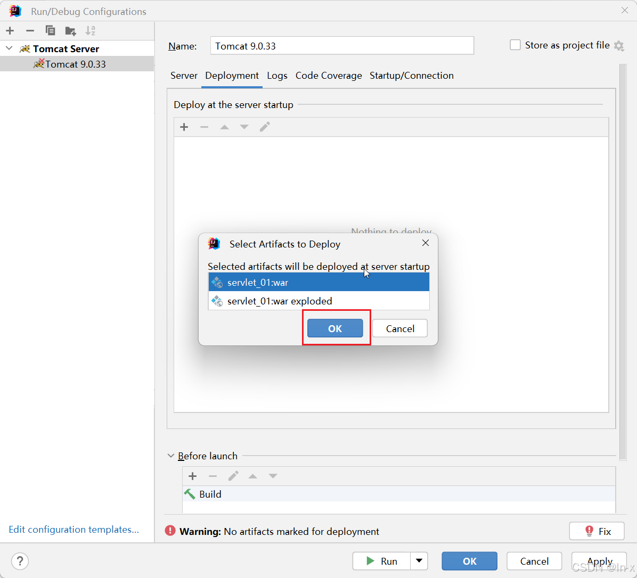Select servlet_01:war exploded artifact
637x578 pixels.
[319, 301]
